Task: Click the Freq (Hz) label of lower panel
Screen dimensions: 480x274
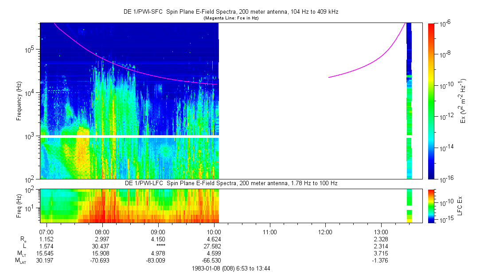Action: pos(19,205)
